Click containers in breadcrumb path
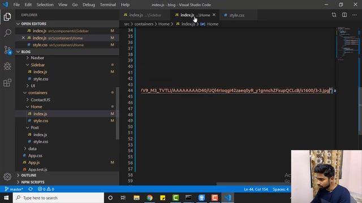 (144, 24)
